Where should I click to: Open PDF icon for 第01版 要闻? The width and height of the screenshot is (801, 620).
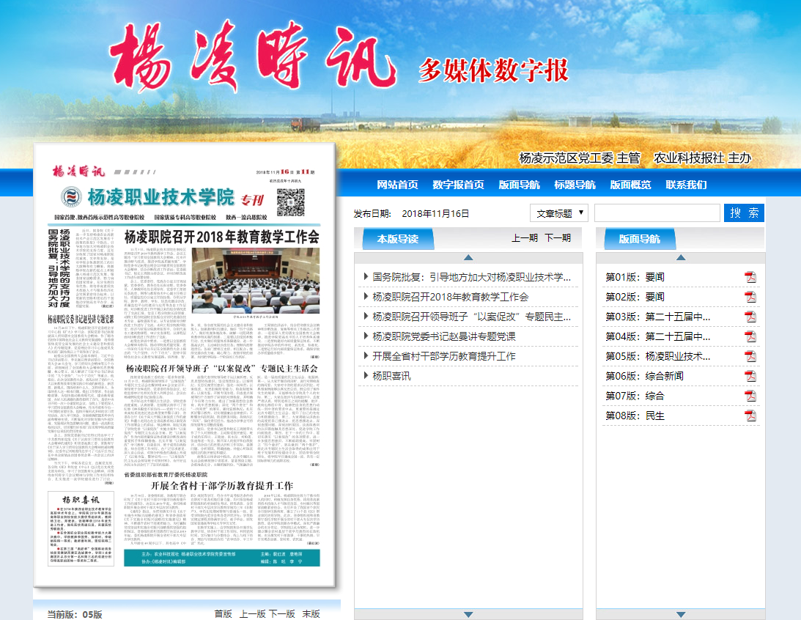click(x=750, y=277)
